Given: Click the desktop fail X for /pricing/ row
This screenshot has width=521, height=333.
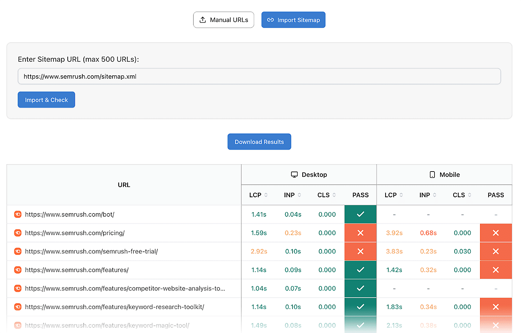Looking at the screenshot, I should (x=361, y=233).
